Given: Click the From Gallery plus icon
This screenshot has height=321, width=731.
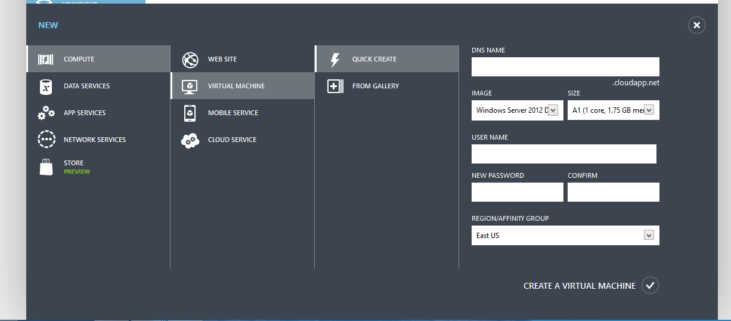Looking at the screenshot, I should tap(336, 87).
